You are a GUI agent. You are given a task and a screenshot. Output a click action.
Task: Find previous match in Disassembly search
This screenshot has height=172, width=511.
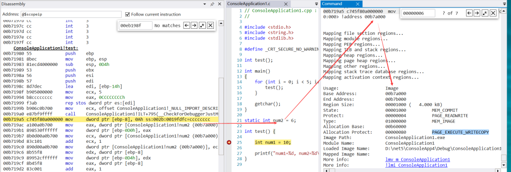tap(186, 25)
